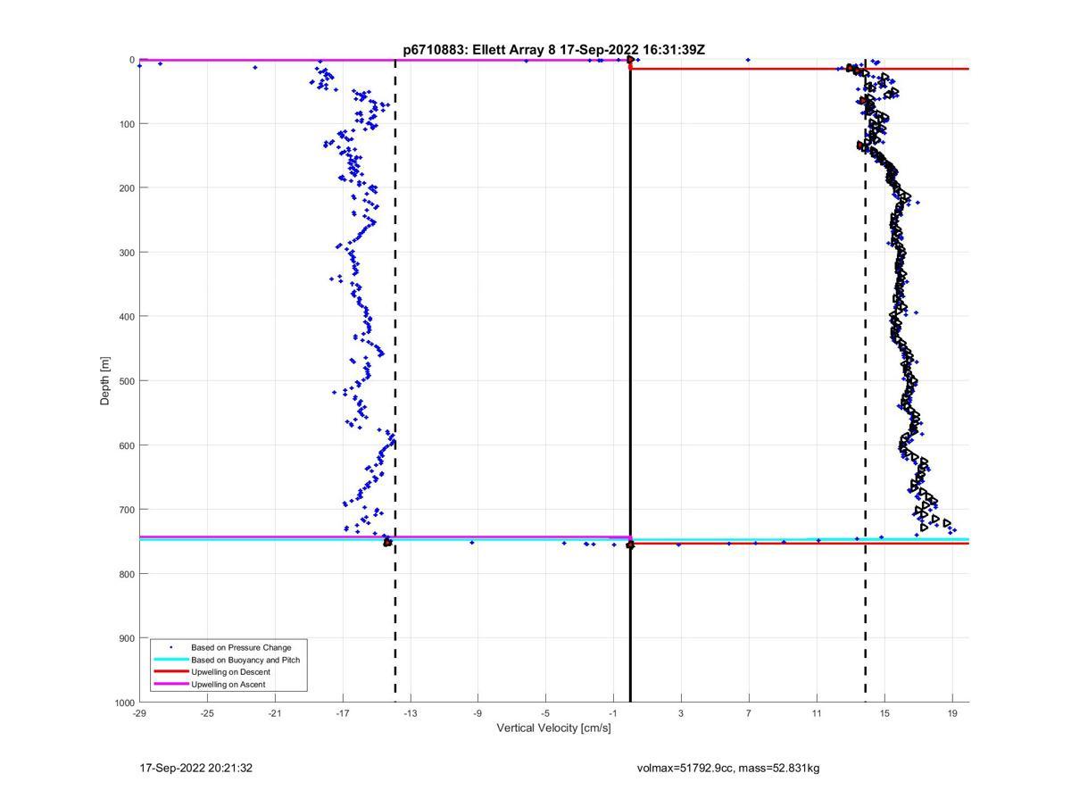Click the x-axis tick label '-1'
Image resolution: width=1071 pixels, height=790 pixels.
pos(613,713)
